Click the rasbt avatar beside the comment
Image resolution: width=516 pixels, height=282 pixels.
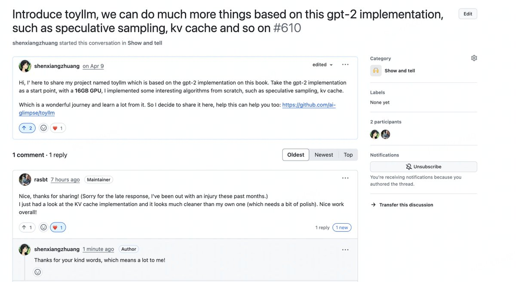pyautogui.click(x=25, y=179)
